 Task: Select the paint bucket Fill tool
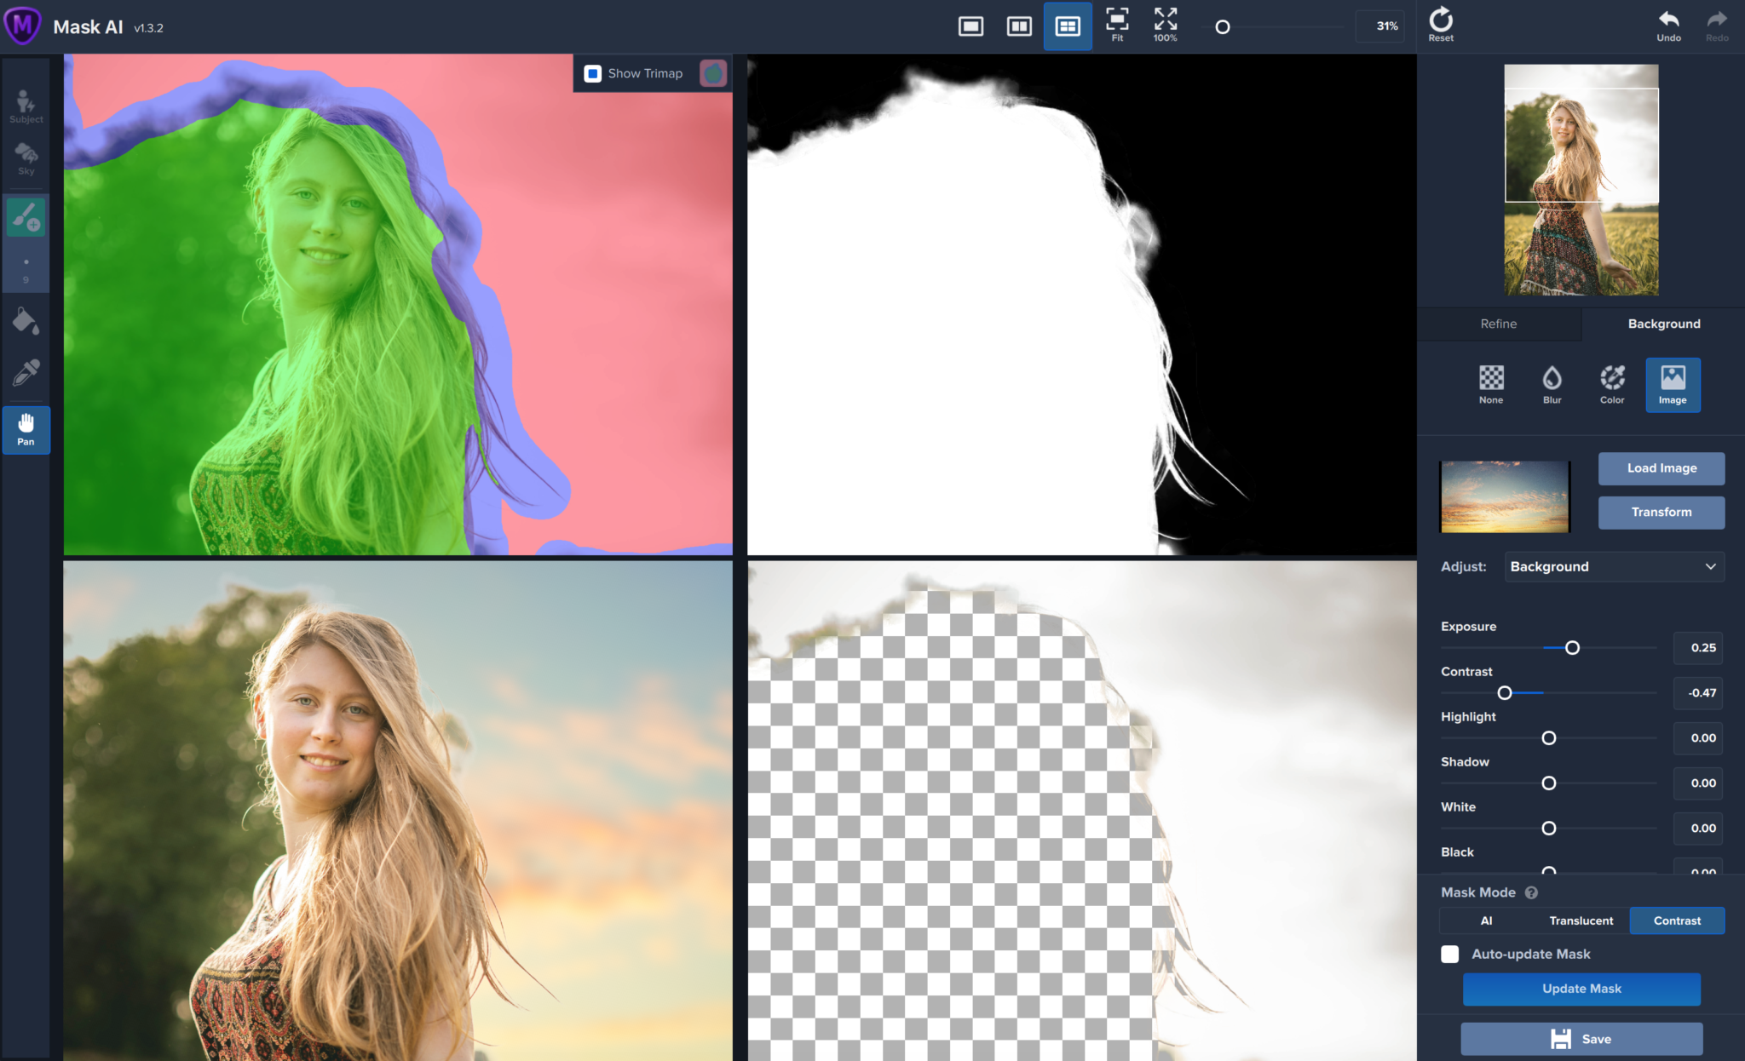click(x=26, y=321)
